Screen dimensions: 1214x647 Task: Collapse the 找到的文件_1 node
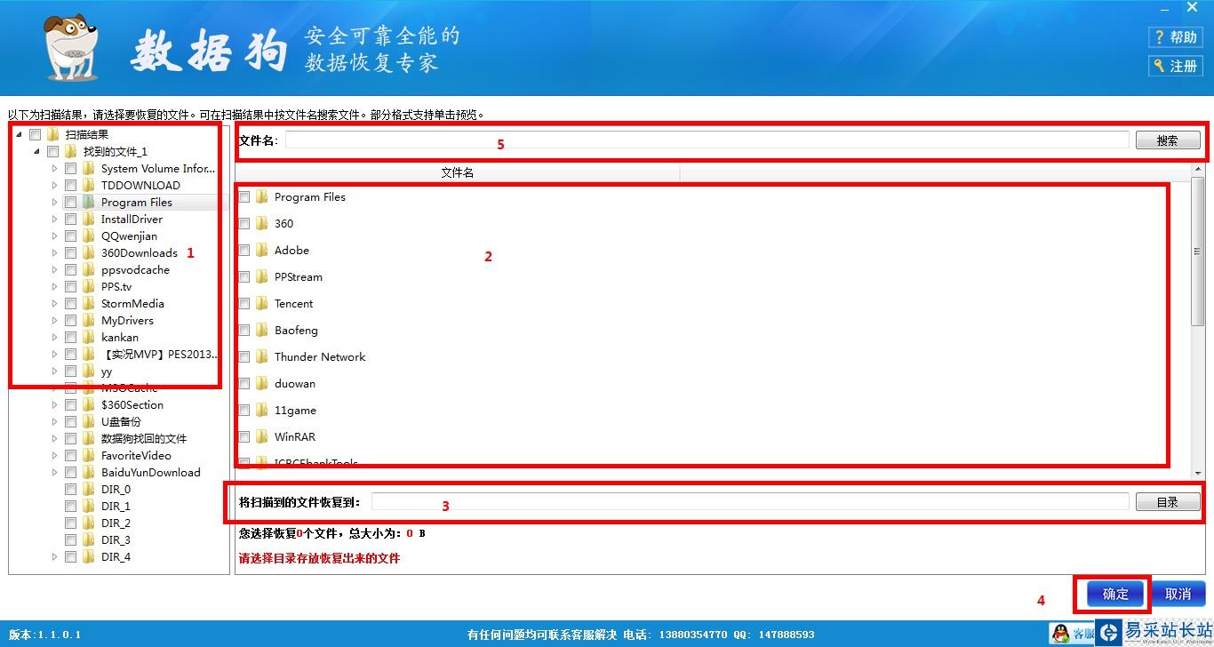(37, 152)
